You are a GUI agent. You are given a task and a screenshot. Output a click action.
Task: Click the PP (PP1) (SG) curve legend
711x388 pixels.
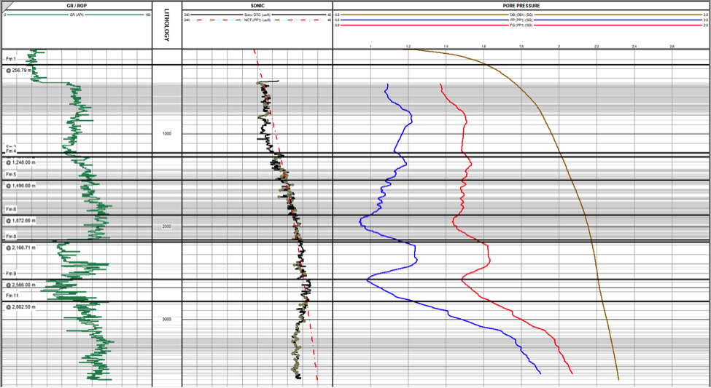click(x=521, y=20)
